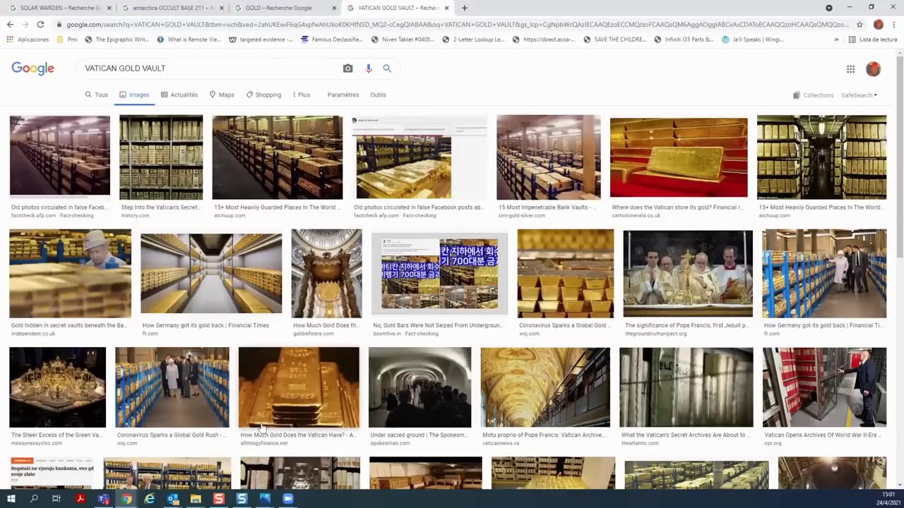The height and width of the screenshot is (508, 904).
Task: Open the Apps shortcut in bookmarks bar
Action: pos(28,40)
